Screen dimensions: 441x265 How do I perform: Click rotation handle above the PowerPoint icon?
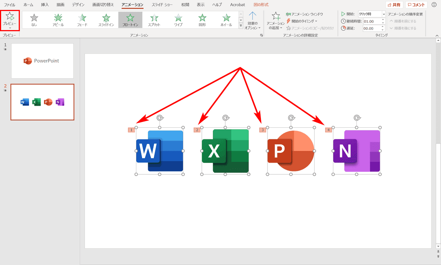(x=291, y=117)
